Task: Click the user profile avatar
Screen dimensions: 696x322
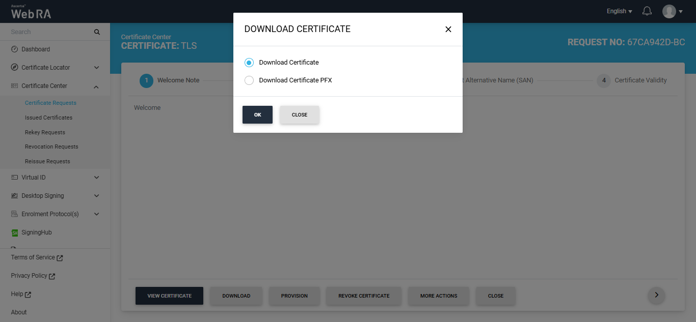Action: tap(669, 11)
